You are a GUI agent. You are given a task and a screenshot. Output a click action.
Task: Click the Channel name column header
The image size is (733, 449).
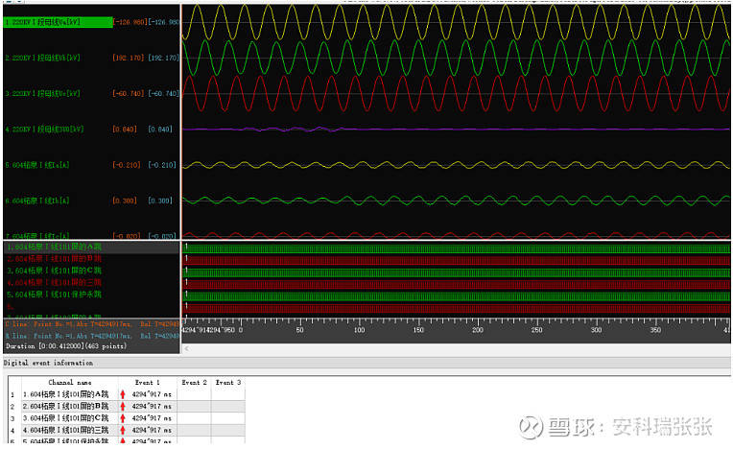[x=68, y=382]
